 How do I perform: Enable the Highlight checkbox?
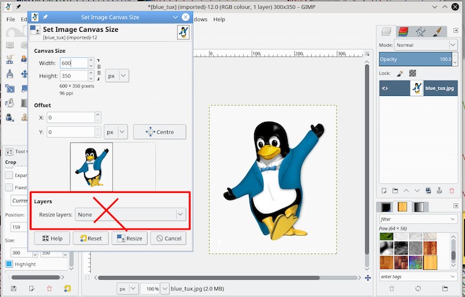tap(9, 264)
